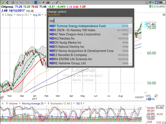Click the colorful pie chart icon

164,15
